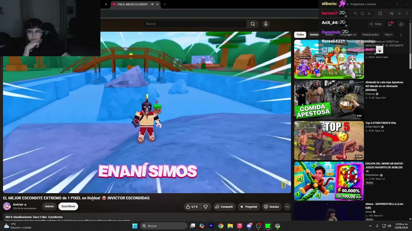Viewport: 412px width, 231px height.
Task: Open Apple Music from the taskbar
Action: 239,226
